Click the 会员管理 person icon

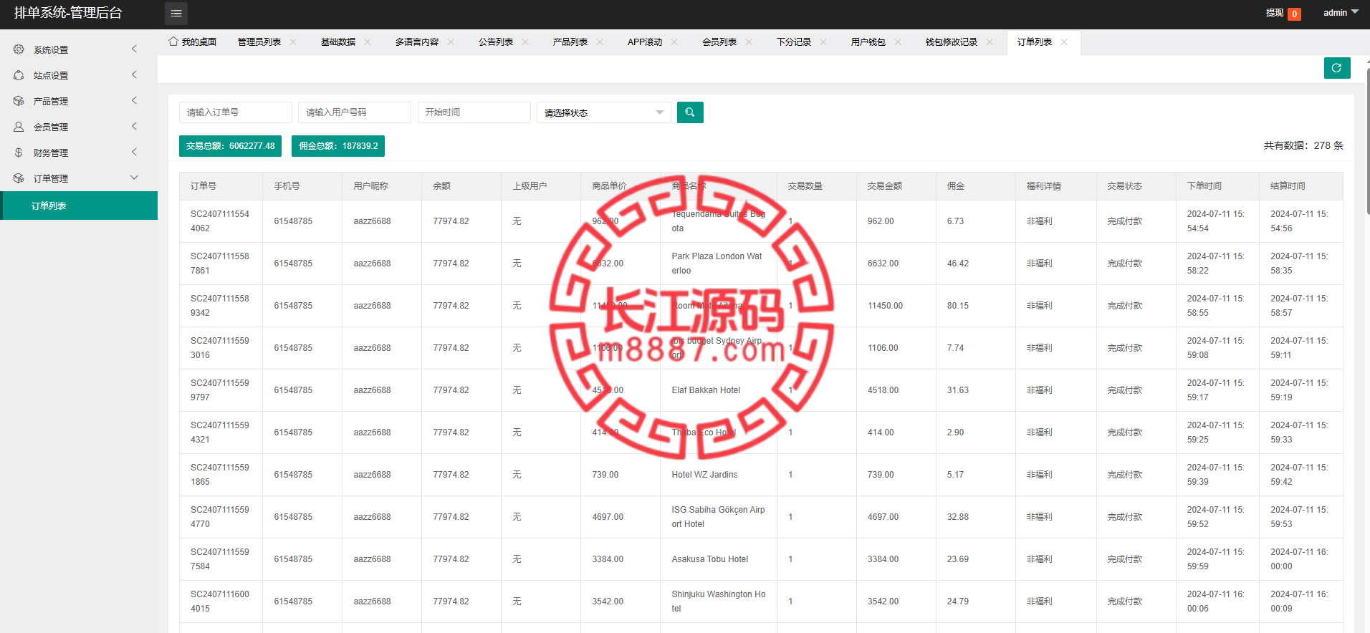(x=19, y=127)
